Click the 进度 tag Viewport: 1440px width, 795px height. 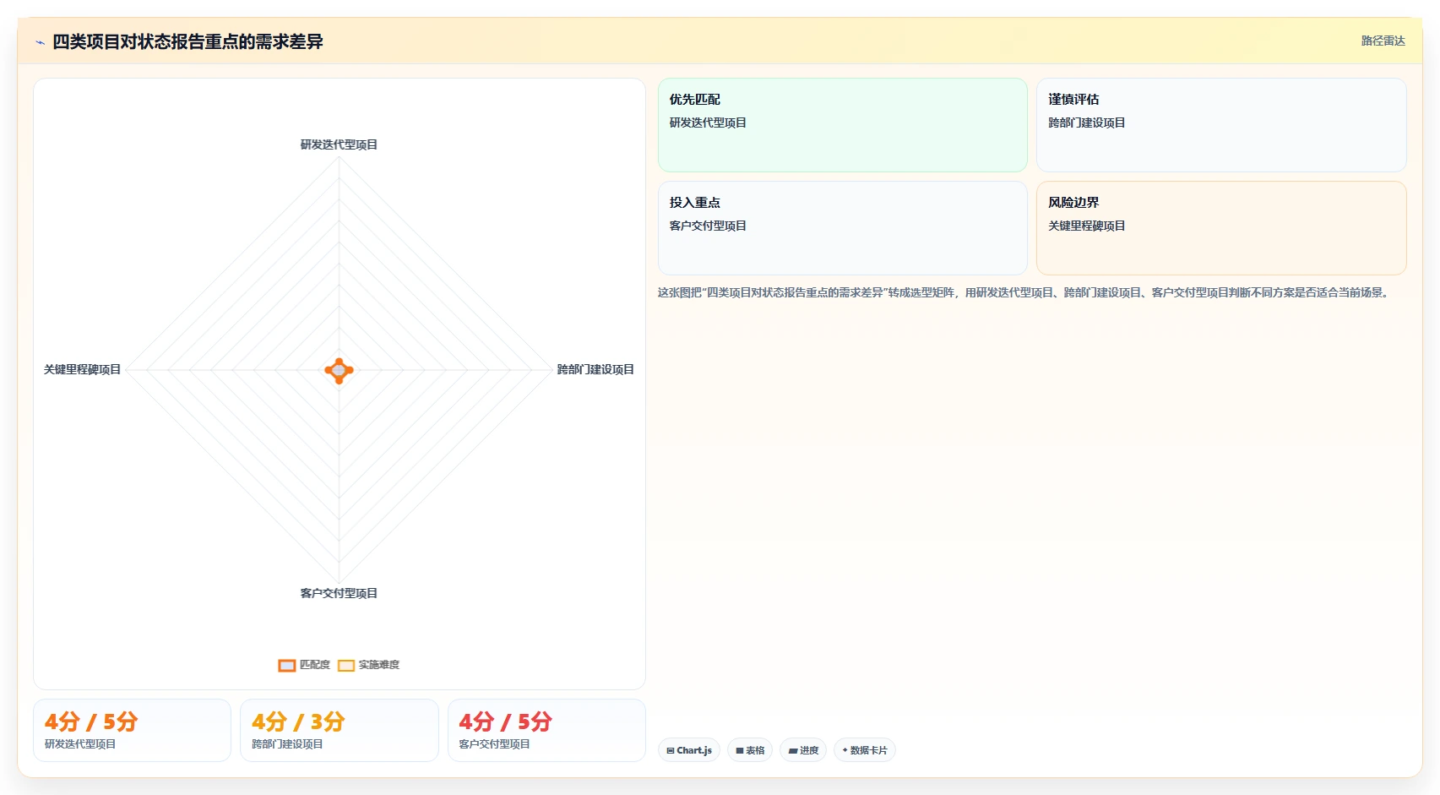(802, 750)
